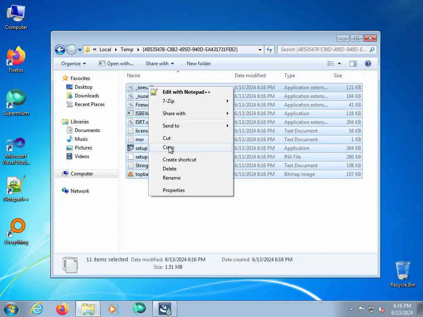Viewport: 423px width, 317px height.
Task: Open Properties from the context menu
Action: [191, 190]
